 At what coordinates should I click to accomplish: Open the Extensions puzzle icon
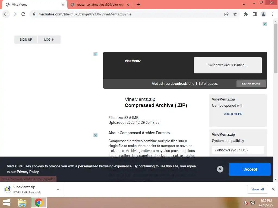tap(246, 14)
